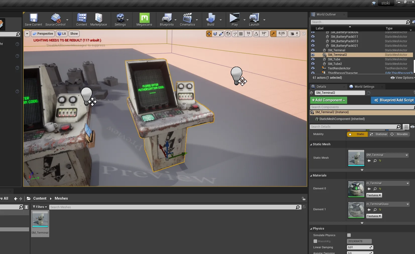Open the Cinematics toolbar menu
This screenshot has height=254, width=415.
[x=187, y=20]
